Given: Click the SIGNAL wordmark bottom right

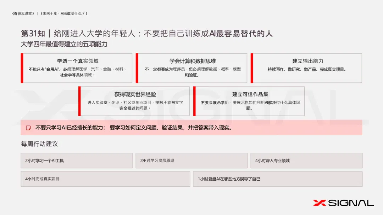Looking at the screenshot, I should 351,203.
